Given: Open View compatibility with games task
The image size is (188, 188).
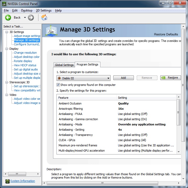Looking at the screenshot, I should point(27,90).
